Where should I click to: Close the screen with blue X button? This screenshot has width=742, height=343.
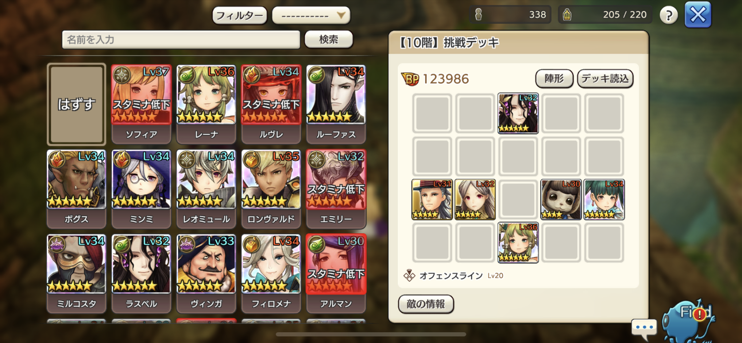point(698,15)
